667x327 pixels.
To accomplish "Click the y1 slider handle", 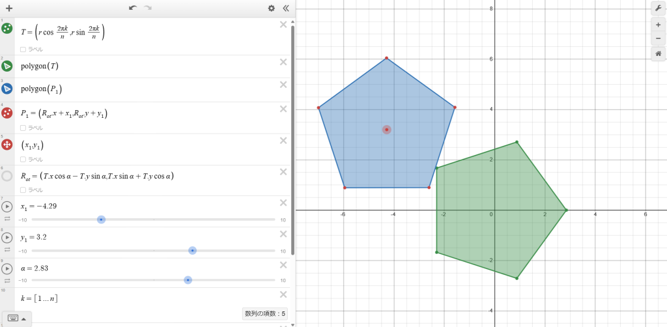I will [192, 251].
